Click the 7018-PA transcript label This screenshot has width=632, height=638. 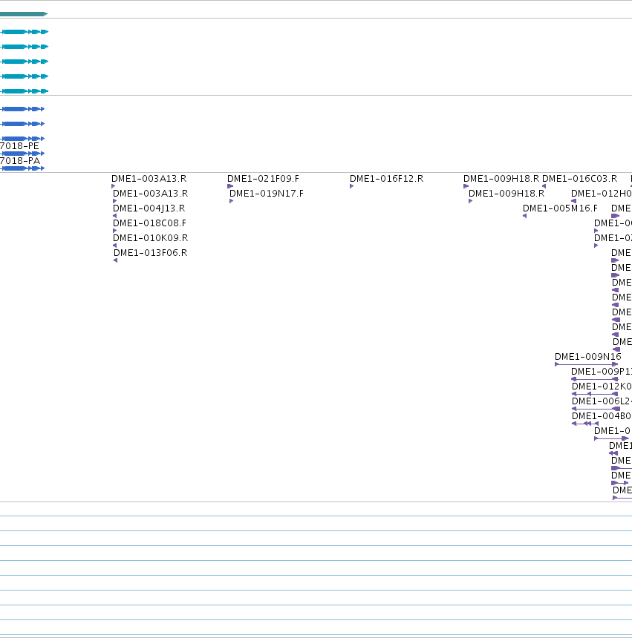coord(20,161)
